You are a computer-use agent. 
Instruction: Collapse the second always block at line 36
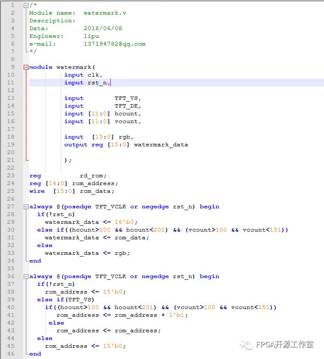pyautogui.click(x=26, y=276)
